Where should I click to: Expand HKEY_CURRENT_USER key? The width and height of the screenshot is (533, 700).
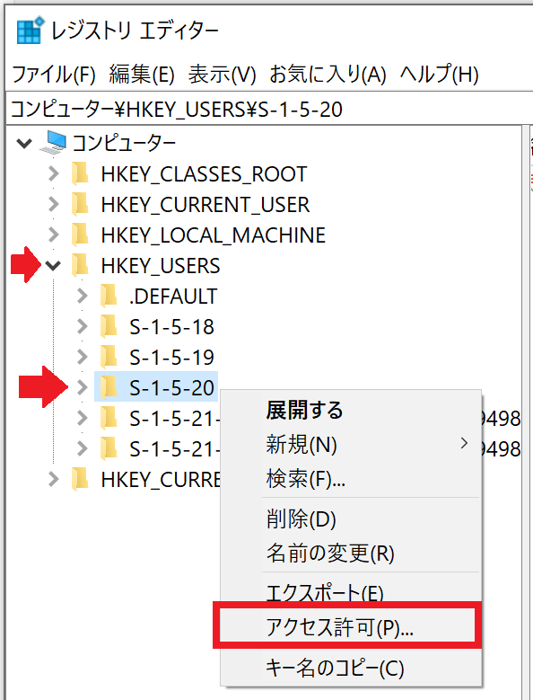[54, 205]
